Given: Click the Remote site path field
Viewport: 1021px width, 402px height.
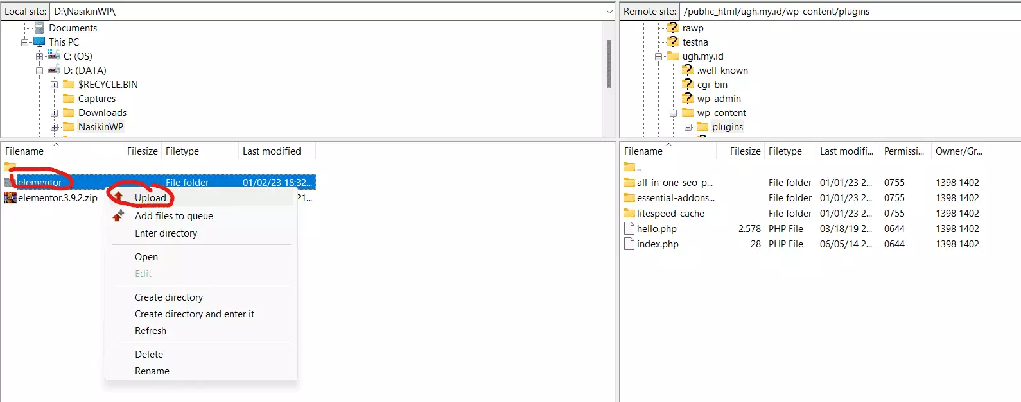Looking at the screenshot, I should point(851,12).
